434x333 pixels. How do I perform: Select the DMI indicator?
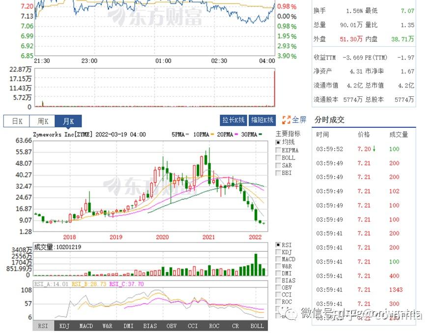(128, 326)
